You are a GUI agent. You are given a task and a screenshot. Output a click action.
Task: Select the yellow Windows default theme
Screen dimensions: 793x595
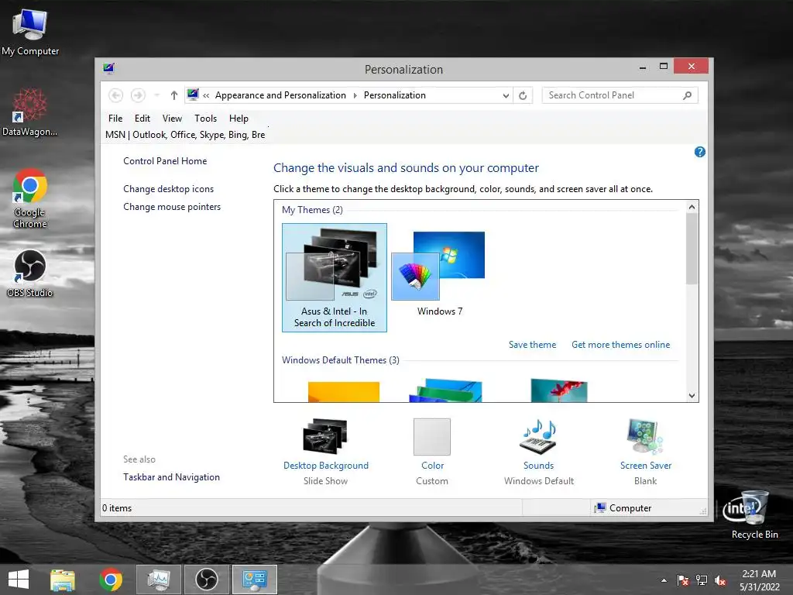tap(343, 391)
